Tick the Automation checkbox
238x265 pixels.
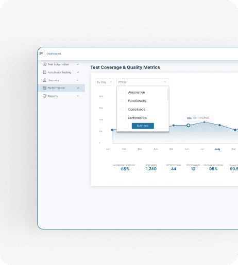pos(122,92)
